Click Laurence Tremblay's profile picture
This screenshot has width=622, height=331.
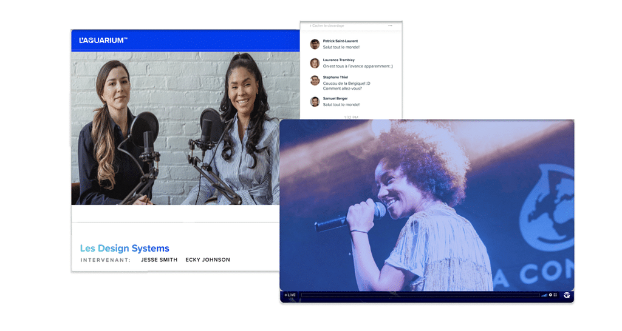[x=315, y=63]
